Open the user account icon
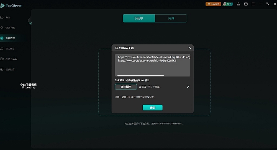277x150 pixels. coord(238,4)
